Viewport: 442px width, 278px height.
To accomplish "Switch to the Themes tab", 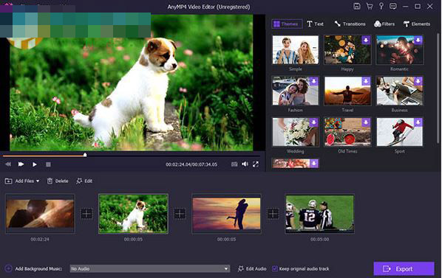I will [287, 24].
